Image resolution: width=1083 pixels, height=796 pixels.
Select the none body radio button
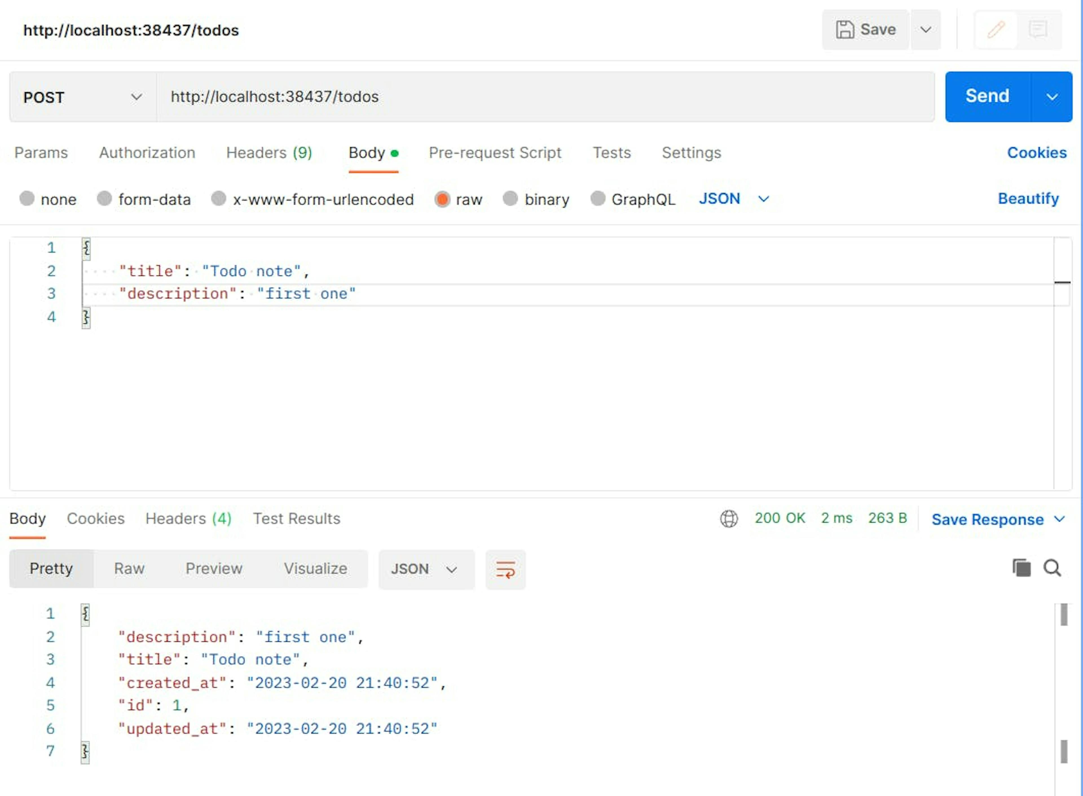27,198
